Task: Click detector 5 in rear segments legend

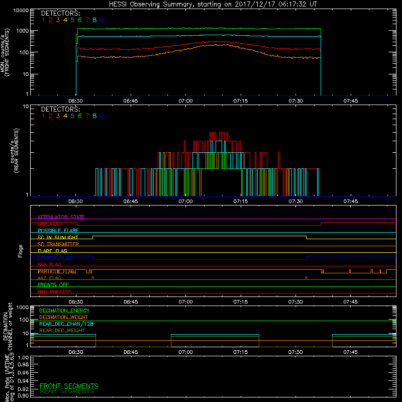Action: coord(72,116)
